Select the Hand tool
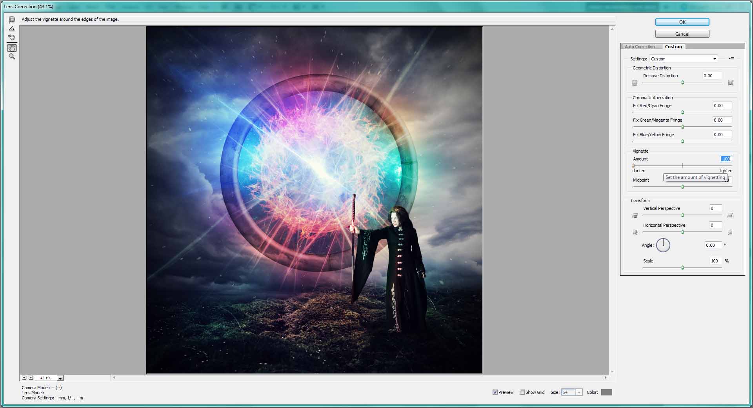The image size is (753, 408). tap(12, 48)
